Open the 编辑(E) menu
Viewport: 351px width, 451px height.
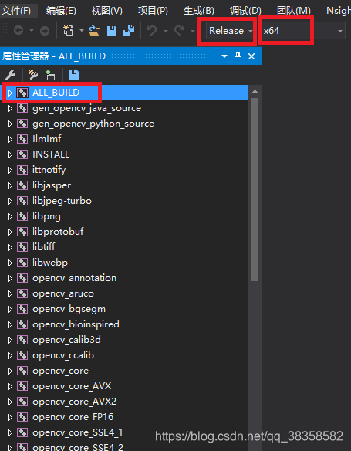(61, 11)
